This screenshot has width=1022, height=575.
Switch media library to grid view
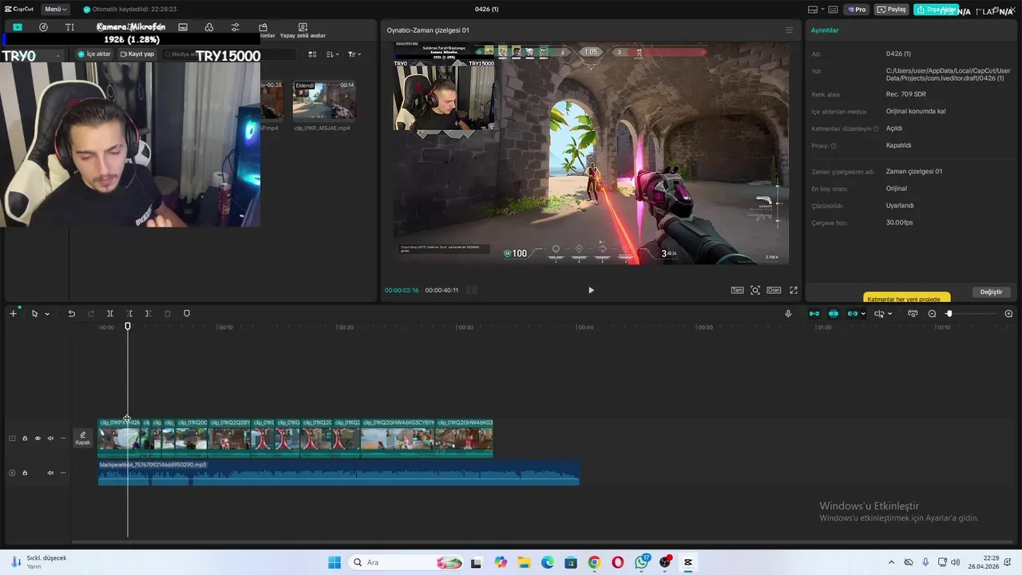(x=312, y=54)
